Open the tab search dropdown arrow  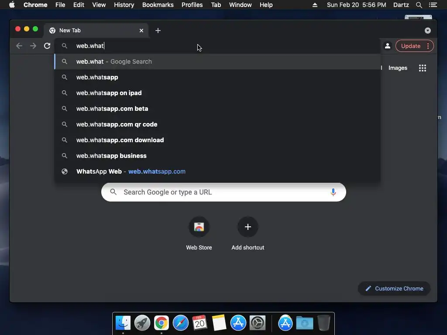(428, 31)
